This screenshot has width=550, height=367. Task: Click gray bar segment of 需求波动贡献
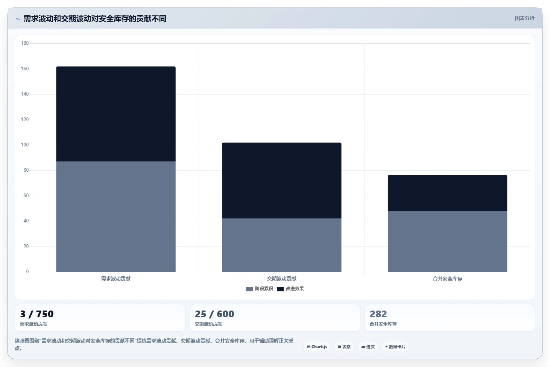pyautogui.click(x=116, y=216)
